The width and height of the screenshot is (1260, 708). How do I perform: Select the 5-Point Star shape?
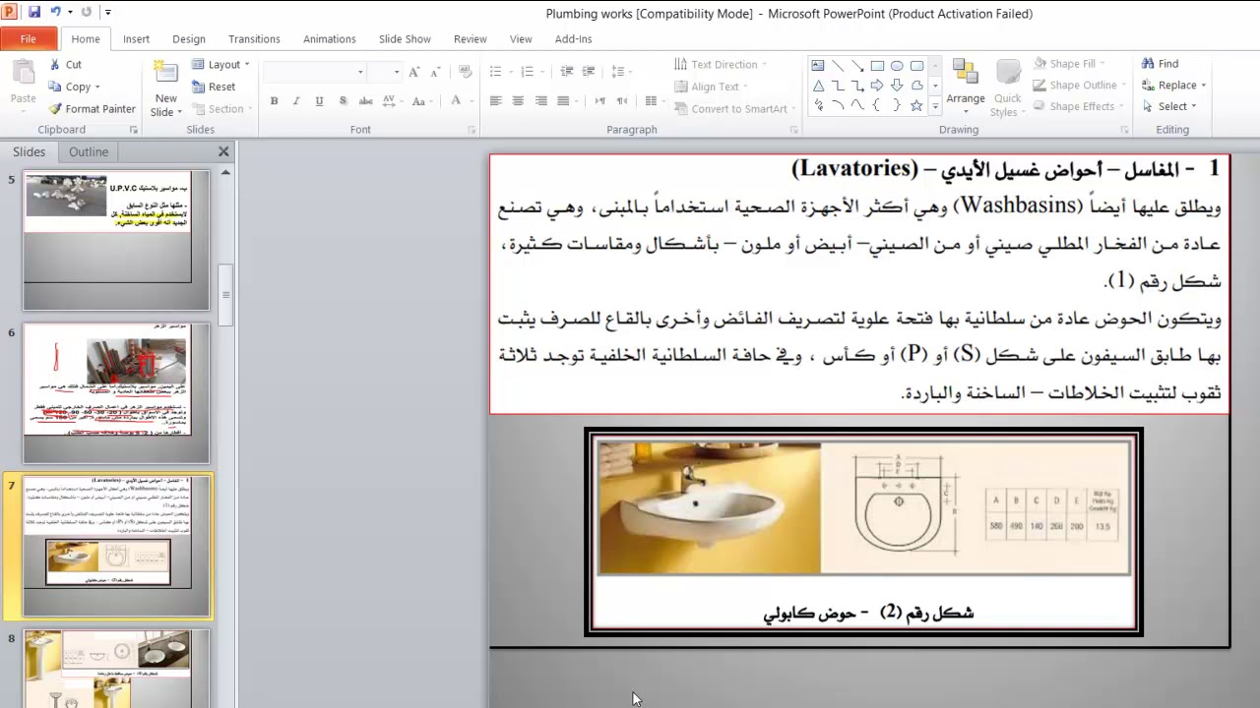point(916,105)
